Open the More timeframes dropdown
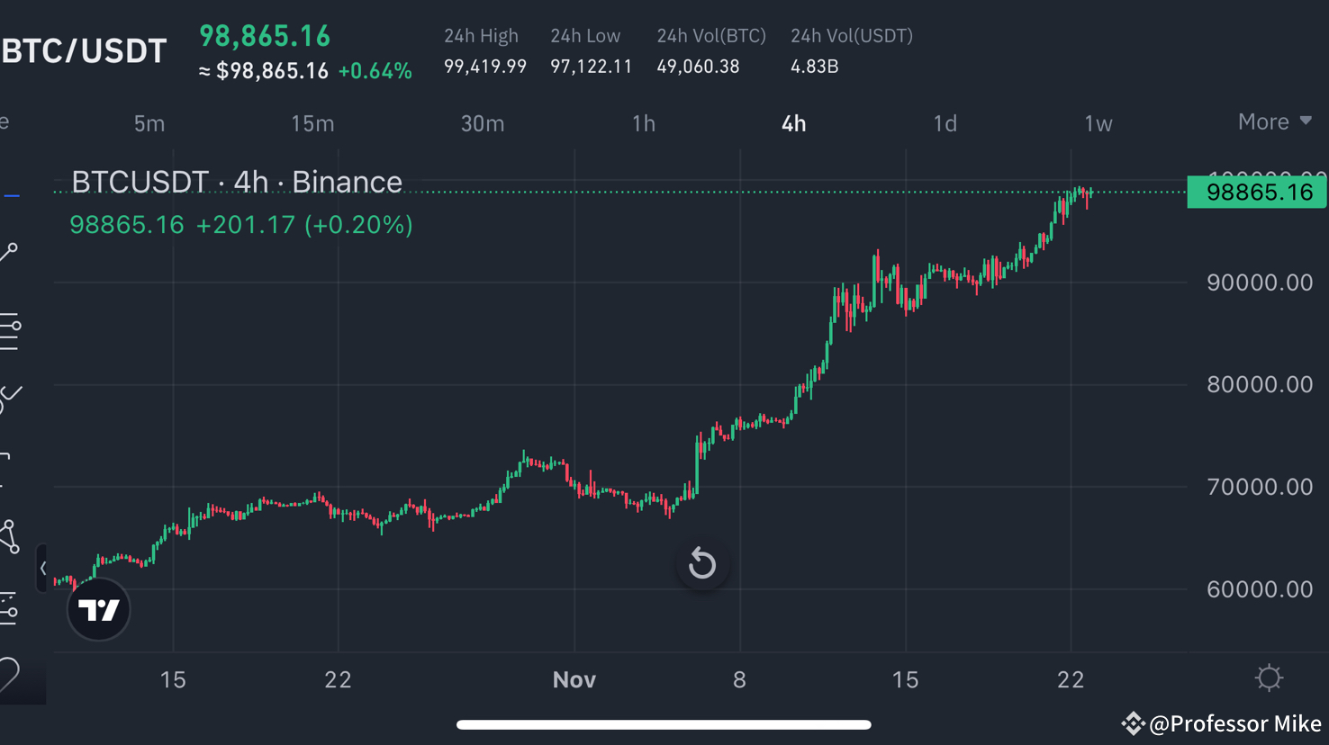The image size is (1329, 745). pyautogui.click(x=1271, y=121)
